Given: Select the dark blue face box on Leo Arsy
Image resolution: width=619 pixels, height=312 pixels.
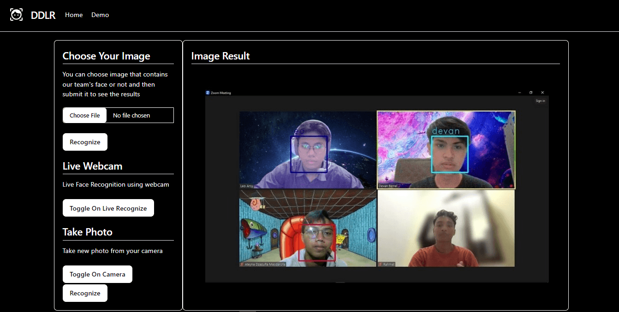Looking at the screenshot, I should pyautogui.click(x=309, y=154).
